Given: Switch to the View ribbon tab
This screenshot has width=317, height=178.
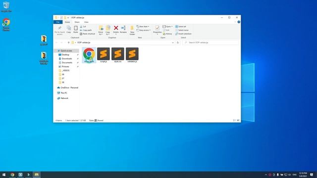Looking at the screenshot, I should coord(86,22).
